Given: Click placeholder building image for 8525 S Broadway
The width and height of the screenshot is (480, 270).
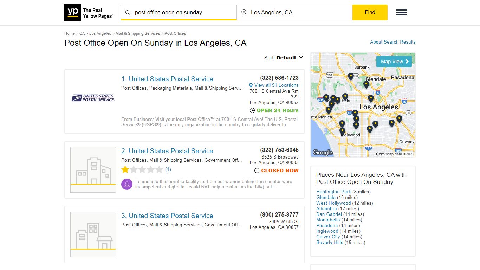Looking at the screenshot, I should point(93,170).
